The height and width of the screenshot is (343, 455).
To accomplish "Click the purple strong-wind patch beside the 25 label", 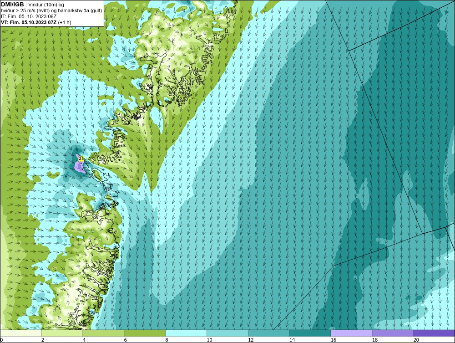I will point(79,166).
